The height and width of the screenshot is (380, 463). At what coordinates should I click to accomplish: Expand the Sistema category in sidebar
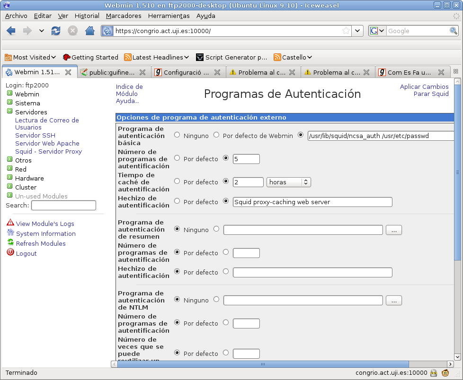9,103
